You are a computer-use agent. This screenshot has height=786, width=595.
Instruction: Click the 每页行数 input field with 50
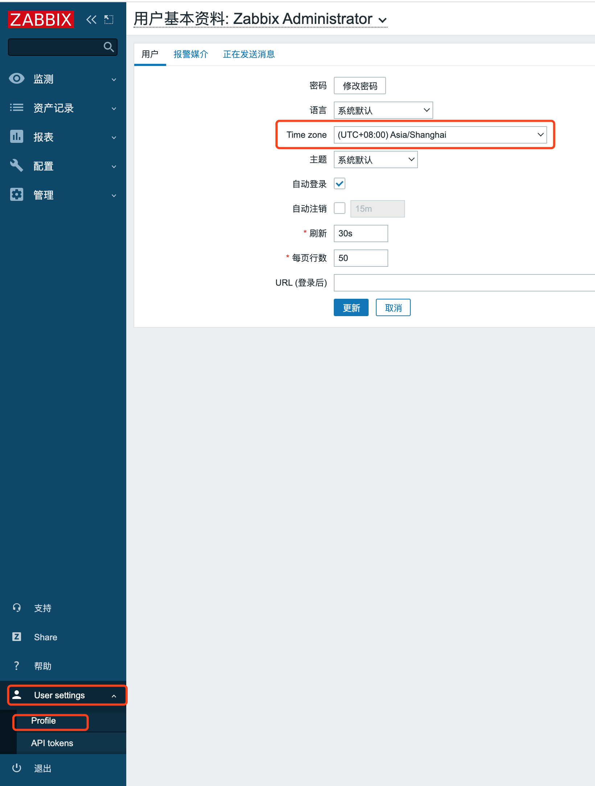361,258
